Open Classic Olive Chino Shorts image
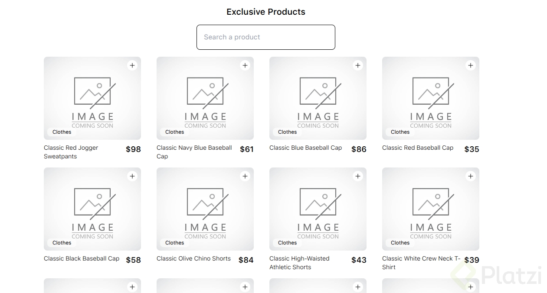This screenshot has height=293, width=547. (x=205, y=209)
